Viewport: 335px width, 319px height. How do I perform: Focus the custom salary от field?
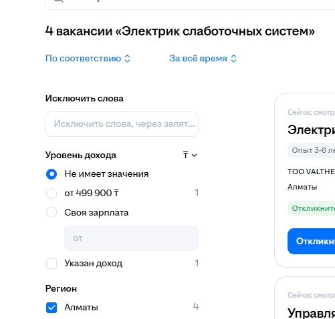(x=131, y=238)
